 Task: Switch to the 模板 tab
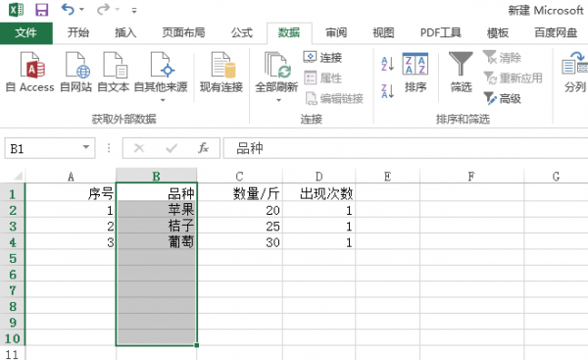497,32
